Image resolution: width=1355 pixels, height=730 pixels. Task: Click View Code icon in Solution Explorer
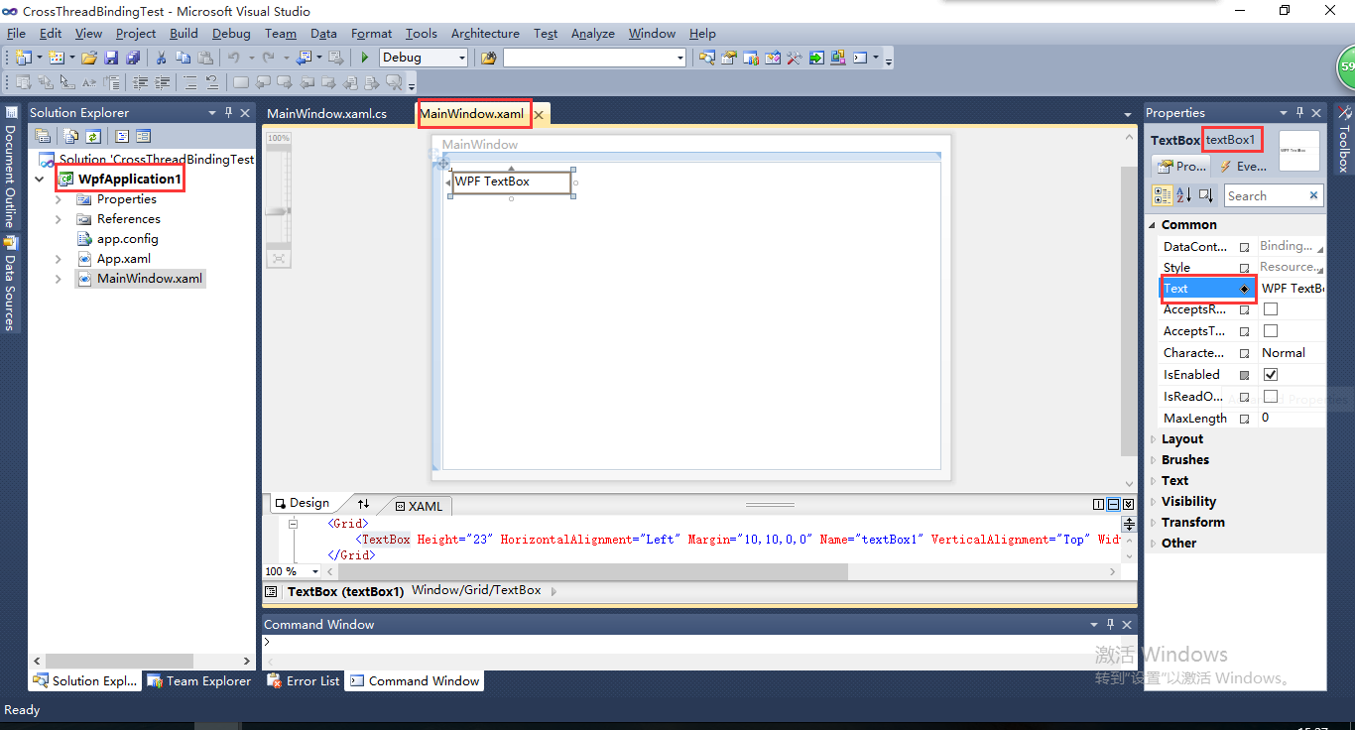coord(122,136)
